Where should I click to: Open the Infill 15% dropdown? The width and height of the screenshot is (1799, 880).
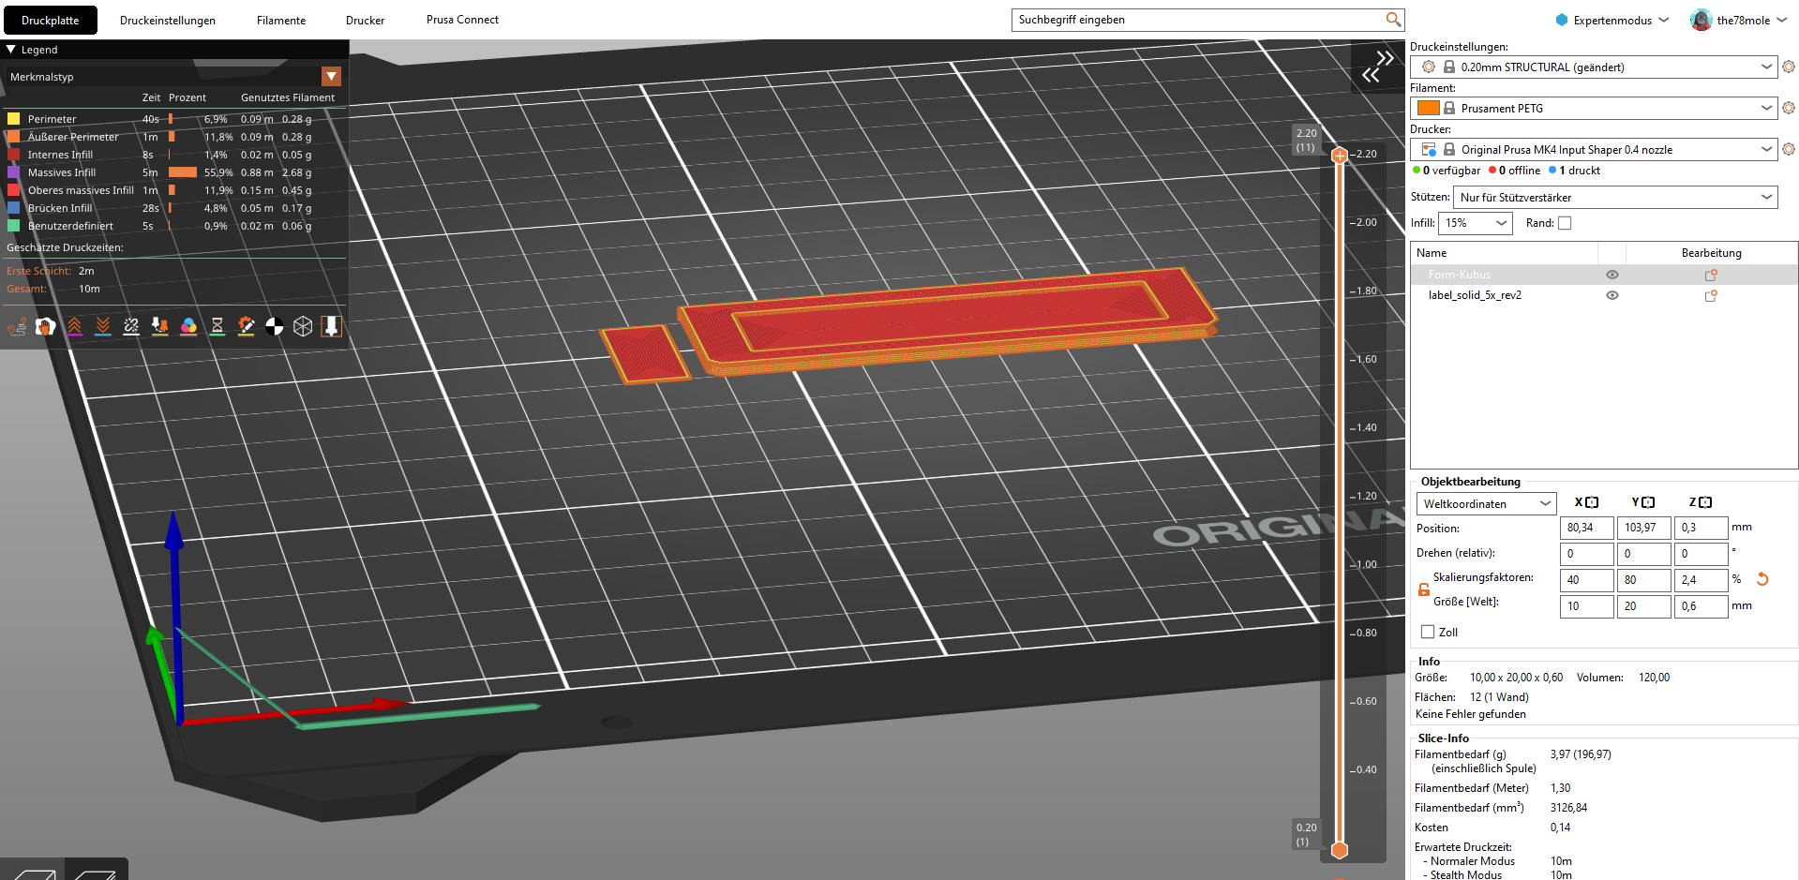(x=1475, y=223)
